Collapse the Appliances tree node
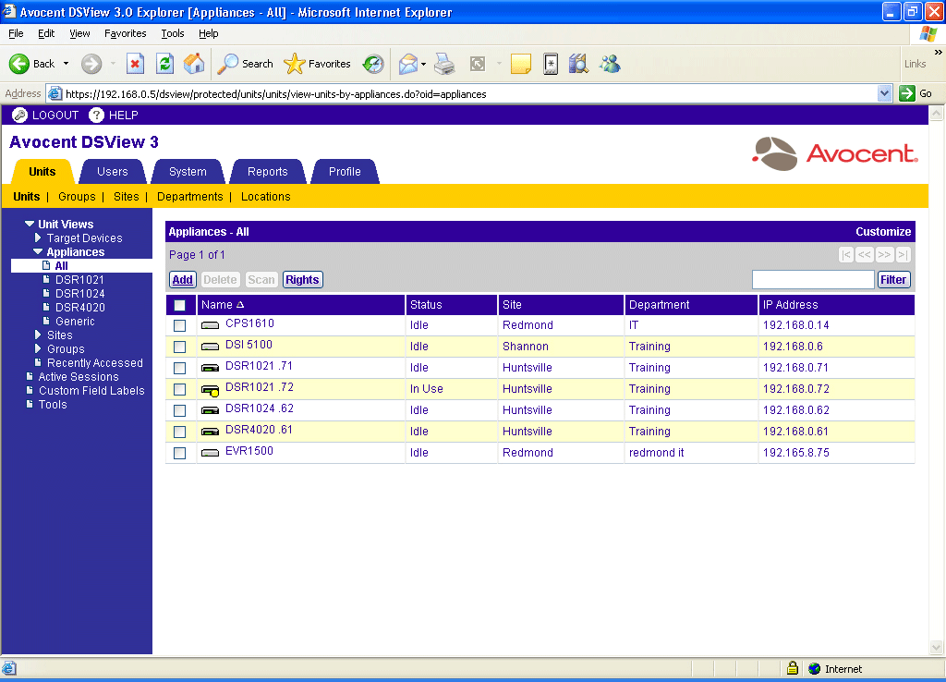This screenshot has height=682, width=946. pos(38,251)
